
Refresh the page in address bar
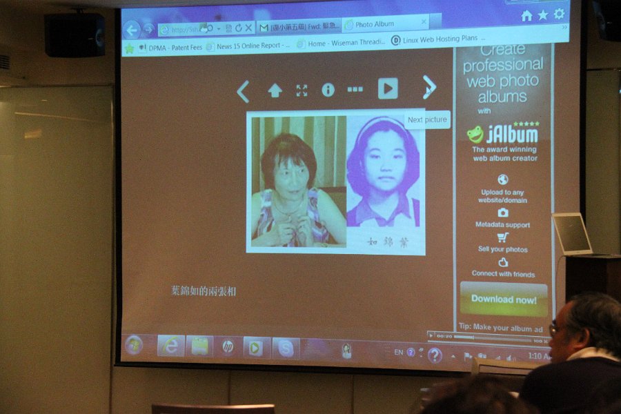pyautogui.click(x=238, y=28)
